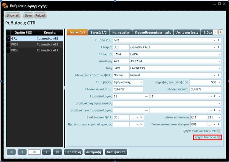
Task: Click the panel splitter grip dots
Action: 64,88
